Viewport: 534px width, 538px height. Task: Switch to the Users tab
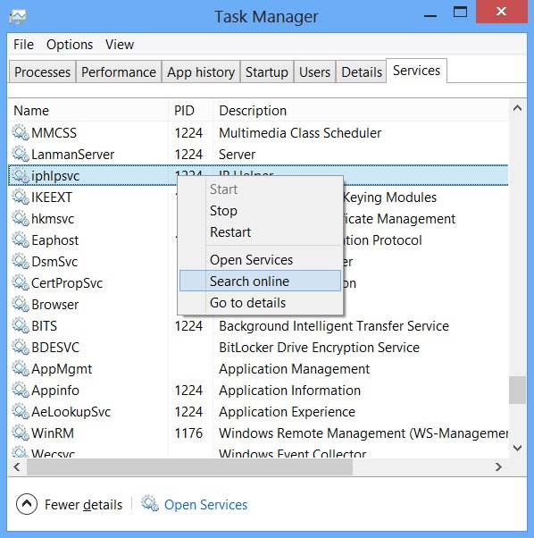click(x=314, y=72)
